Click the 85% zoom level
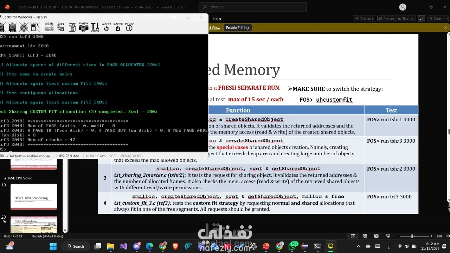The image size is (450, 253). (x=439, y=236)
